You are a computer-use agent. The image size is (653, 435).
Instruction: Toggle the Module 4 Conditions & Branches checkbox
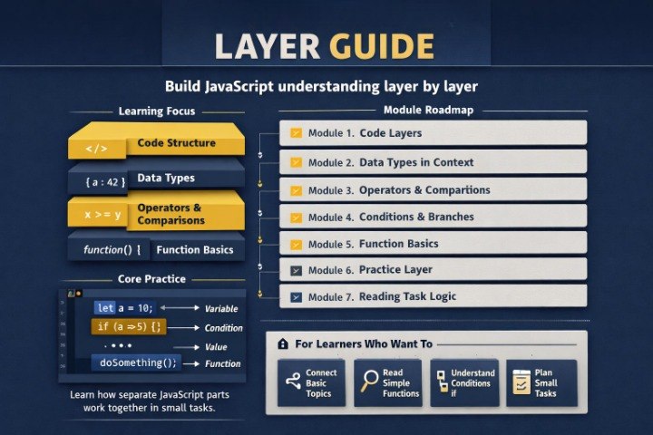296,217
